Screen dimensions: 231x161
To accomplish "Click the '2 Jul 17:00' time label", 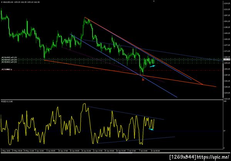I will pyautogui.click(x=132, y=151).
